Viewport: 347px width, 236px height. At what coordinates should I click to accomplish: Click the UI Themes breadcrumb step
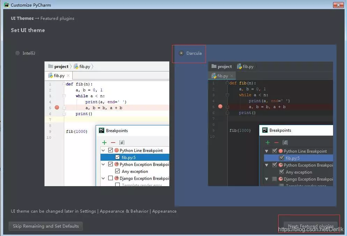22,18
